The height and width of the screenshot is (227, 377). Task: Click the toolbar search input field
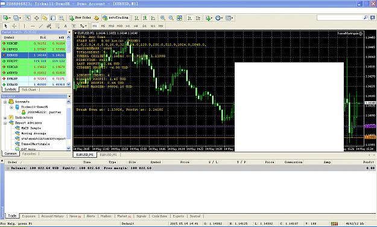[x=340, y=17]
